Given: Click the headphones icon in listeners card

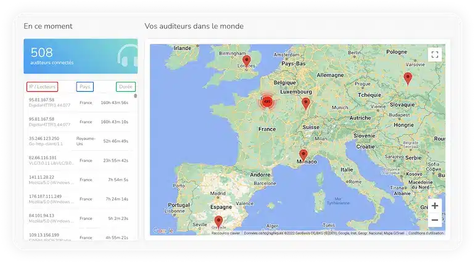Looking at the screenshot, I should pyautogui.click(x=128, y=55).
